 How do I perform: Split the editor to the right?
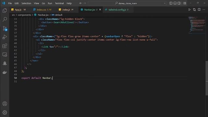[x=199, y=9]
